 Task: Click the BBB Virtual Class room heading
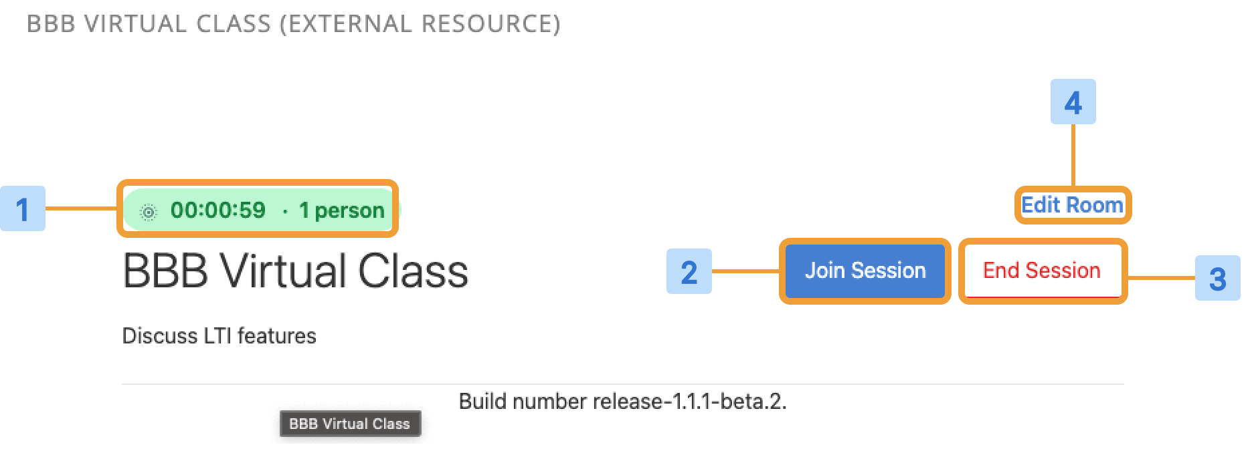[295, 271]
